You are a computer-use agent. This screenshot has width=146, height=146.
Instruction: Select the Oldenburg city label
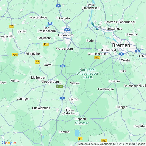click(x=66, y=35)
